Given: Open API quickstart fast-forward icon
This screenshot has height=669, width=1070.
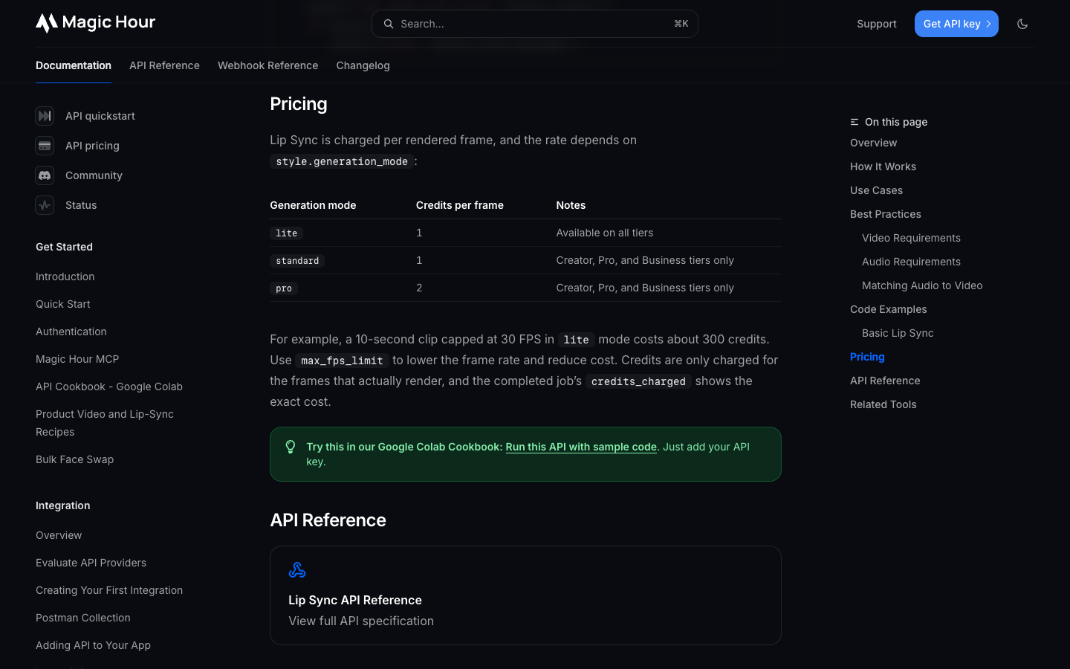Looking at the screenshot, I should (45, 116).
